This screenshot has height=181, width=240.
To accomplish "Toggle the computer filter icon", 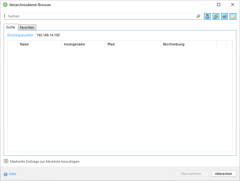I will click(224, 16).
